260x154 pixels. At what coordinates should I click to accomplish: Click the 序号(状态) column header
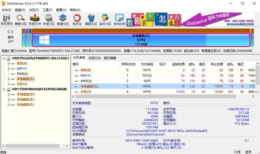click(x=128, y=64)
